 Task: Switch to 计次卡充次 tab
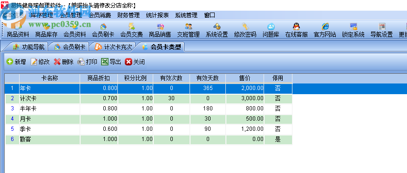[113, 47]
